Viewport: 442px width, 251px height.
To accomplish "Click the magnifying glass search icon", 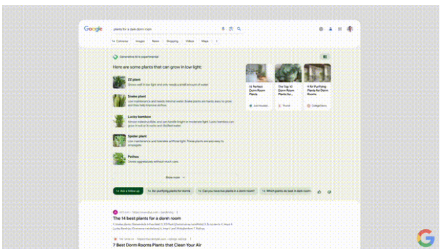I will tap(239, 28).
